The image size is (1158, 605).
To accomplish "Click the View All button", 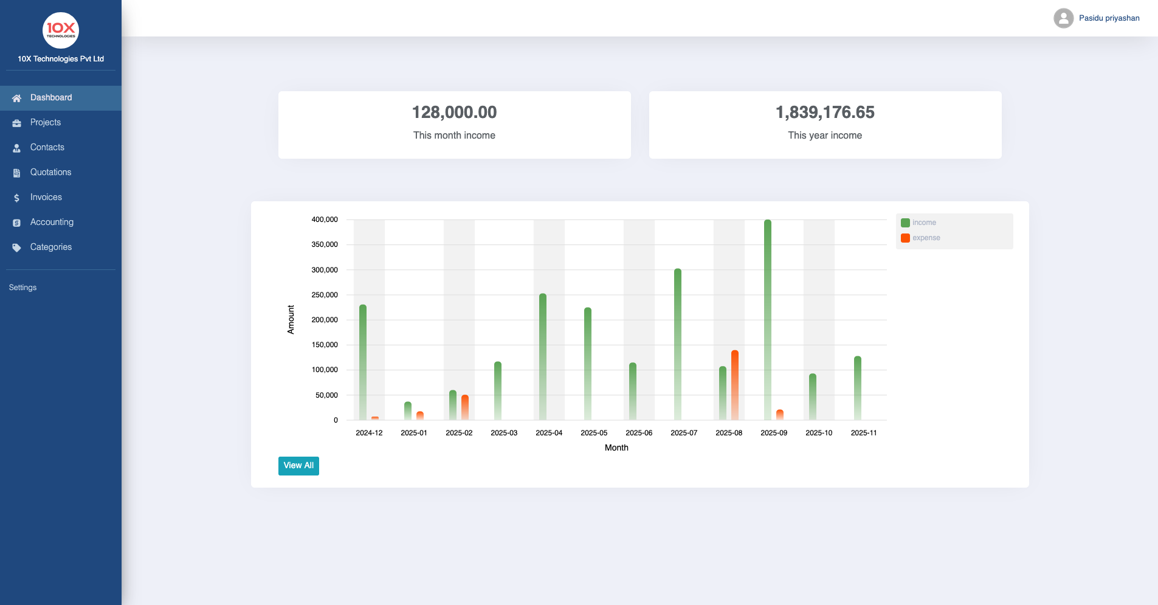I will [x=298, y=465].
